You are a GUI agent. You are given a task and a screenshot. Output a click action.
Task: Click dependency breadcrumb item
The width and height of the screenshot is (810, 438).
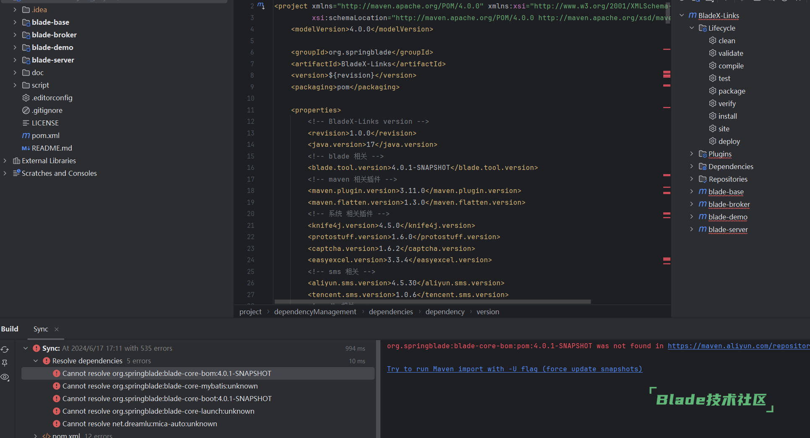tap(445, 312)
